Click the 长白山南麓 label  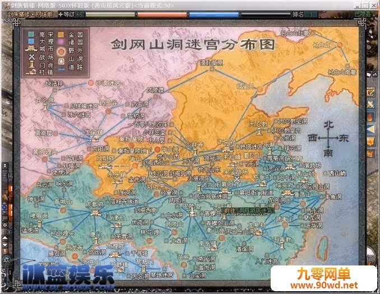tap(342, 72)
